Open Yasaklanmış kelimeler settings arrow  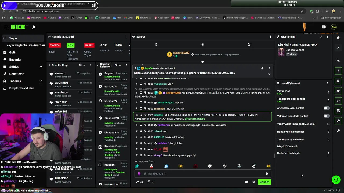[x=328, y=140]
